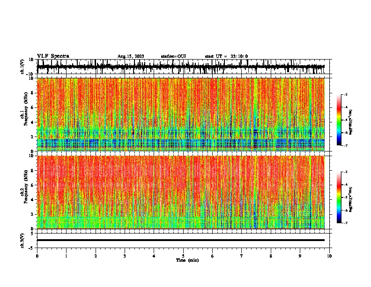The height and width of the screenshot is (287, 371).
Task: Click time axis tick label "6"
Action: coord(213,256)
